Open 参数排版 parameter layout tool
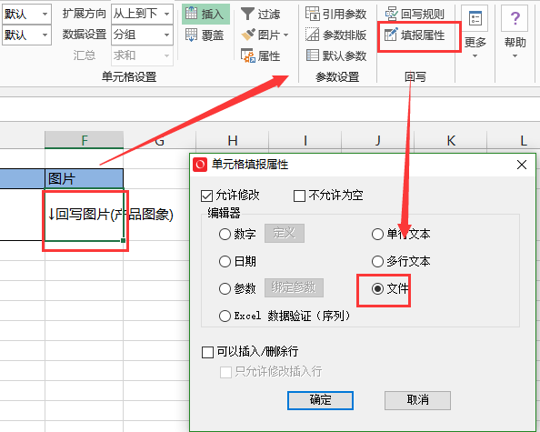540x432 pixels. 335,35
